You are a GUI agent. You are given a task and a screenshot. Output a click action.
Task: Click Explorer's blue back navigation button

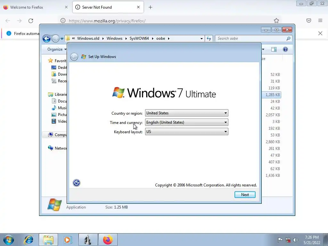pyautogui.click(x=46, y=38)
